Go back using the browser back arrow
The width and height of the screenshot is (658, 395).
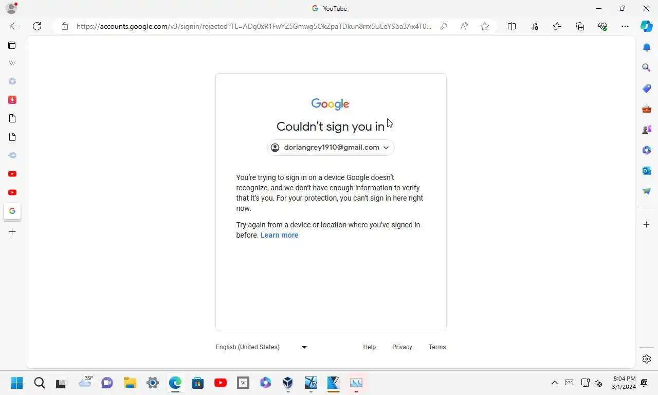pyautogui.click(x=14, y=26)
